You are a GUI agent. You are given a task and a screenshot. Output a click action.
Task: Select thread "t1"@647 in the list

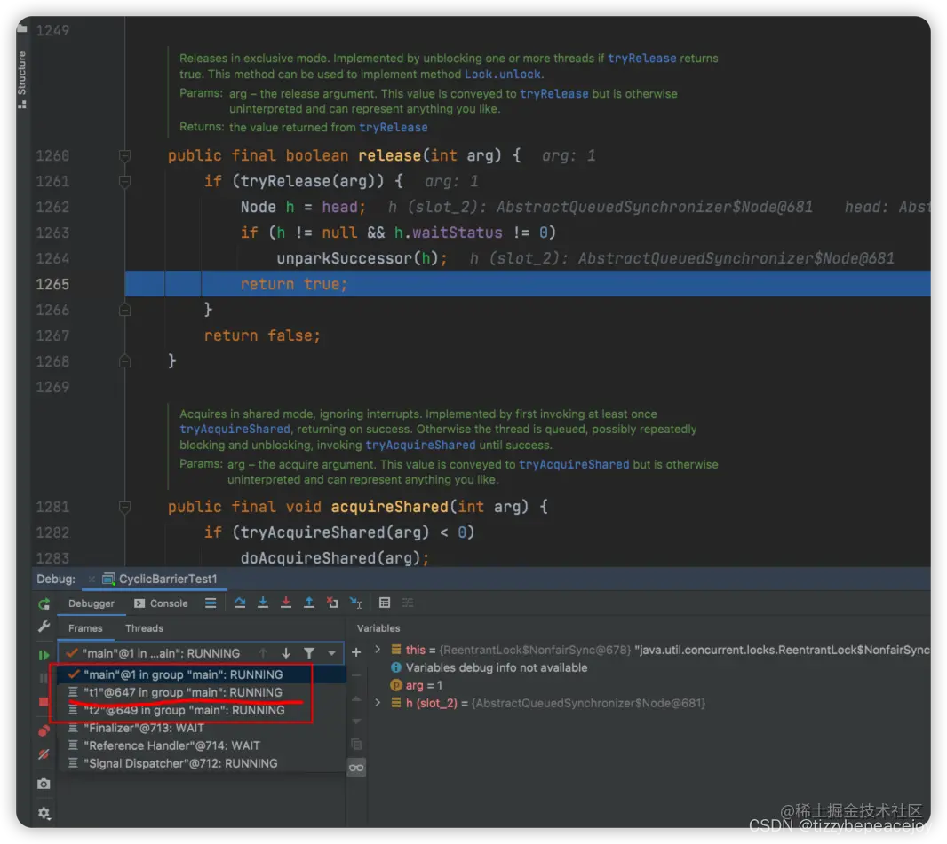(x=202, y=692)
